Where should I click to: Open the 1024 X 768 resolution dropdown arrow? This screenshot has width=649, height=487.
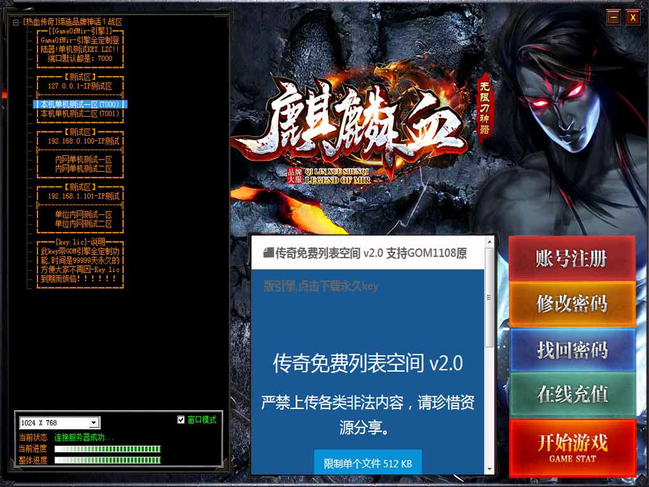point(94,423)
